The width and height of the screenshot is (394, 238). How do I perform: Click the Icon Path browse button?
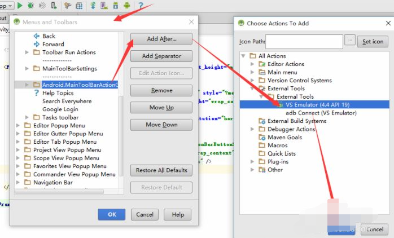350,40
